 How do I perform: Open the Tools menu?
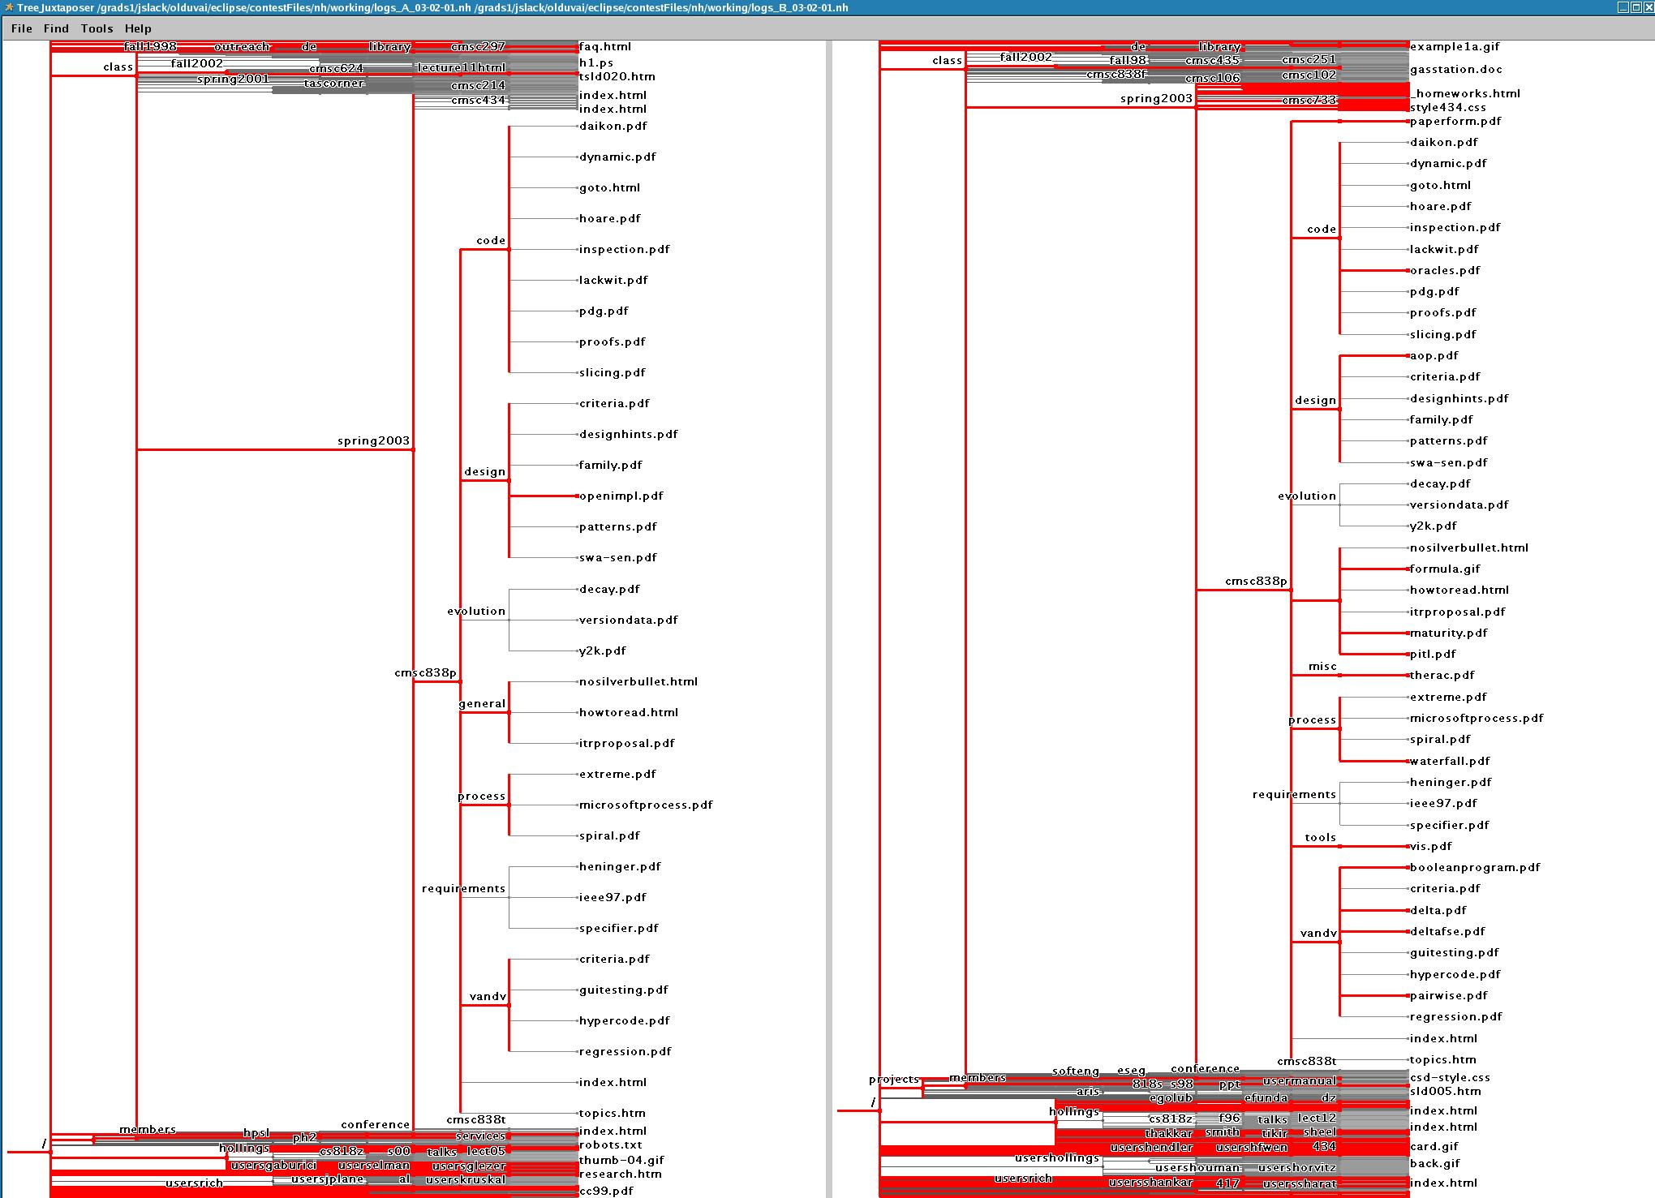pyautogui.click(x=97, y=28)
